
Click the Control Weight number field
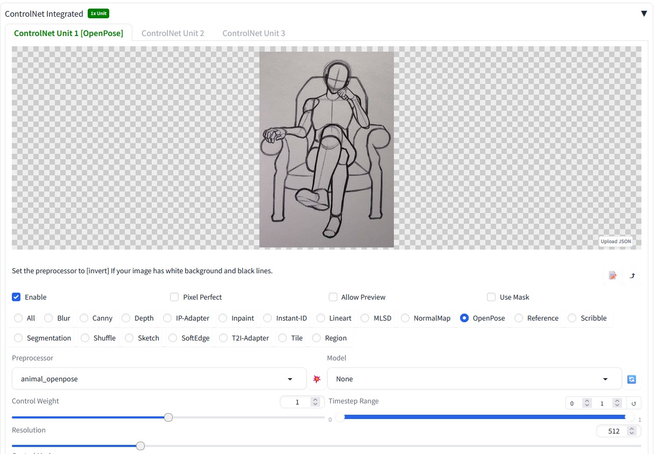[x=302, y=402]
